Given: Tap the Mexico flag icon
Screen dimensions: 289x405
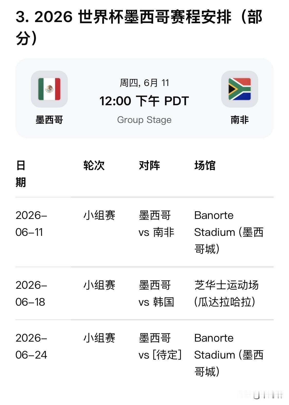Looking at the screenshot, I should [49, 89].
